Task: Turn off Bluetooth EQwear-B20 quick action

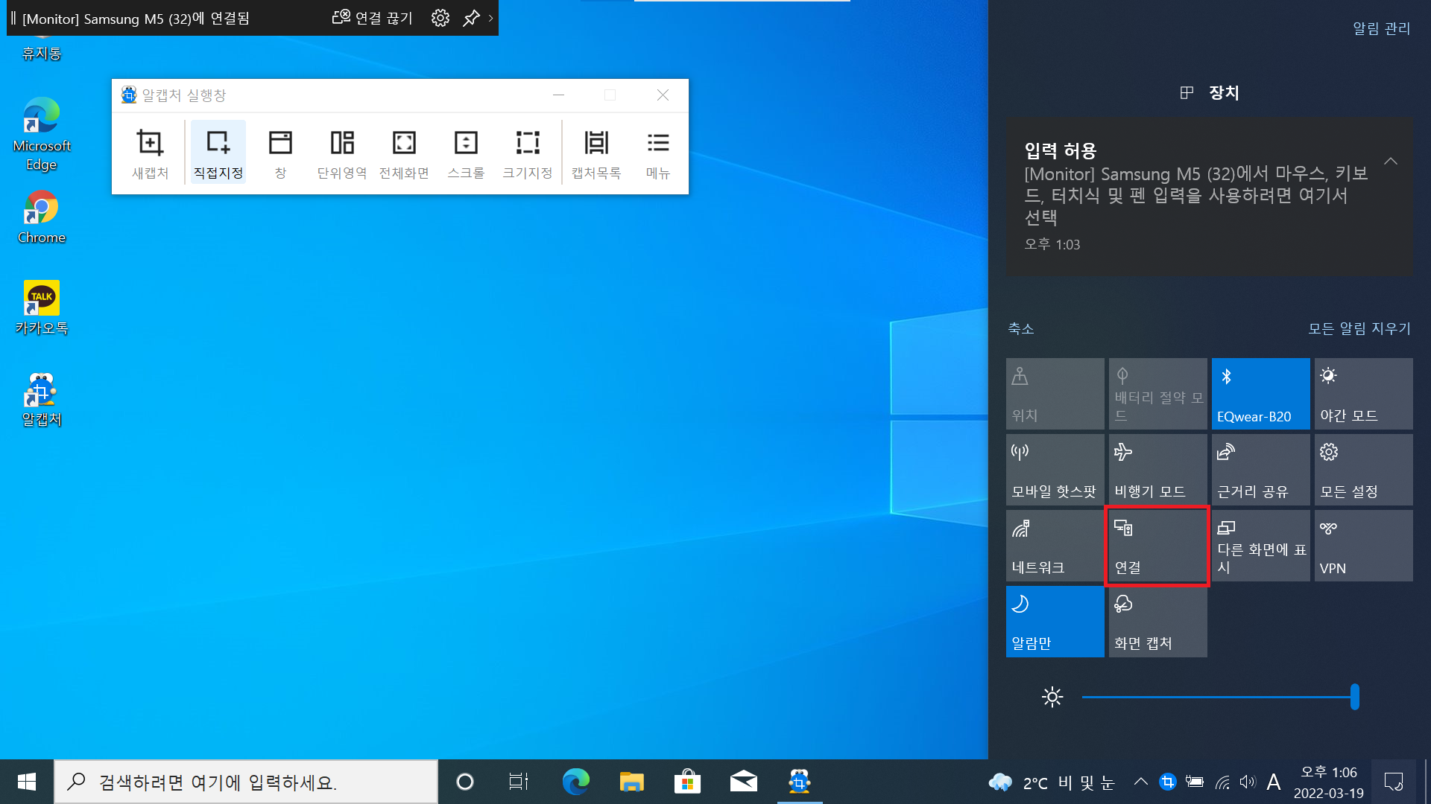Action: point(1260,394)
